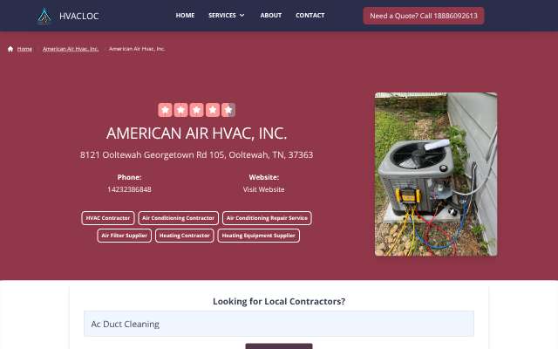Select the Air Conditioning Repair Service tag
The width and height of the screenshot is (558, 349).
(x=267, y=218)
